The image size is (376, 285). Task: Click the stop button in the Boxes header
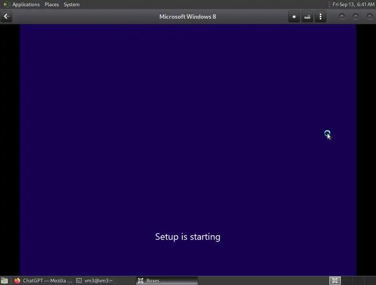tap(294, 17)
